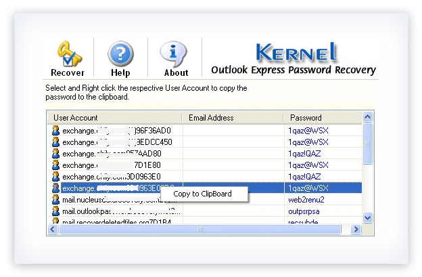
Task: Click user icon of row ending 7AAD80
Action: click(55, 154)
